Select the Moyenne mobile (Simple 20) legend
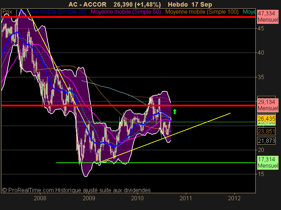 click(51, 12)
